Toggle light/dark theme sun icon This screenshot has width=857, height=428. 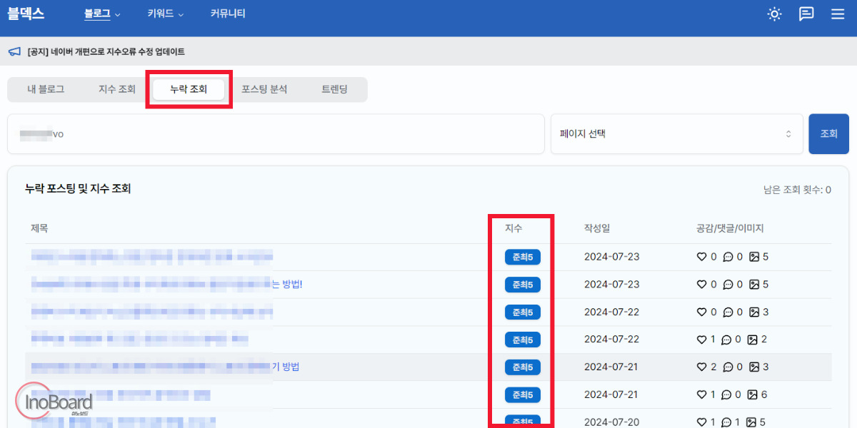pyautogui.click(x=774, y=14)
